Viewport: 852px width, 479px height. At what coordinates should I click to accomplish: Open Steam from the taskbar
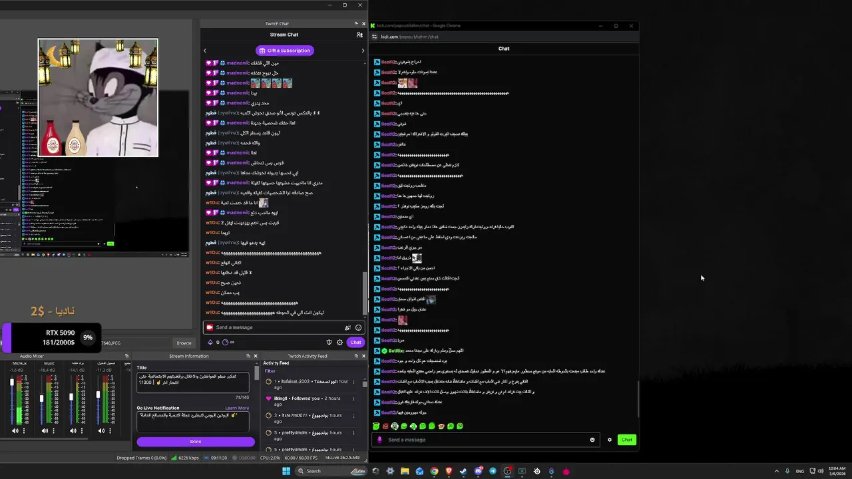point(463,471)
